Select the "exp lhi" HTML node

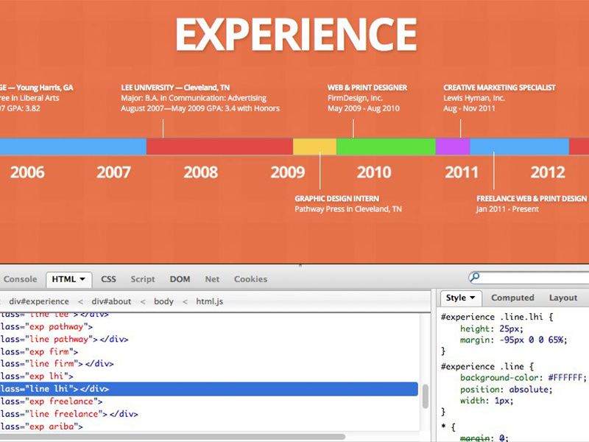[x=37, y=376]
